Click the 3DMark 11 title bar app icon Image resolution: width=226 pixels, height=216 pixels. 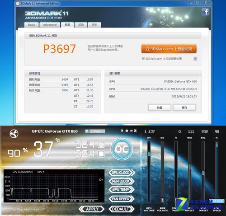(x=18, y=3)
